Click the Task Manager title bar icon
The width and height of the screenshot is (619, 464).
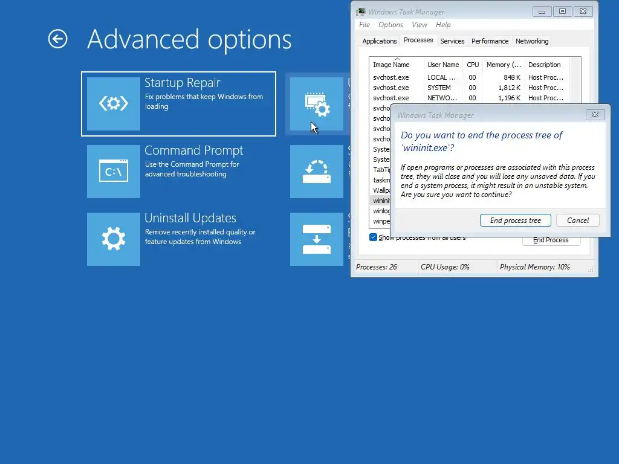coord(360,11)
